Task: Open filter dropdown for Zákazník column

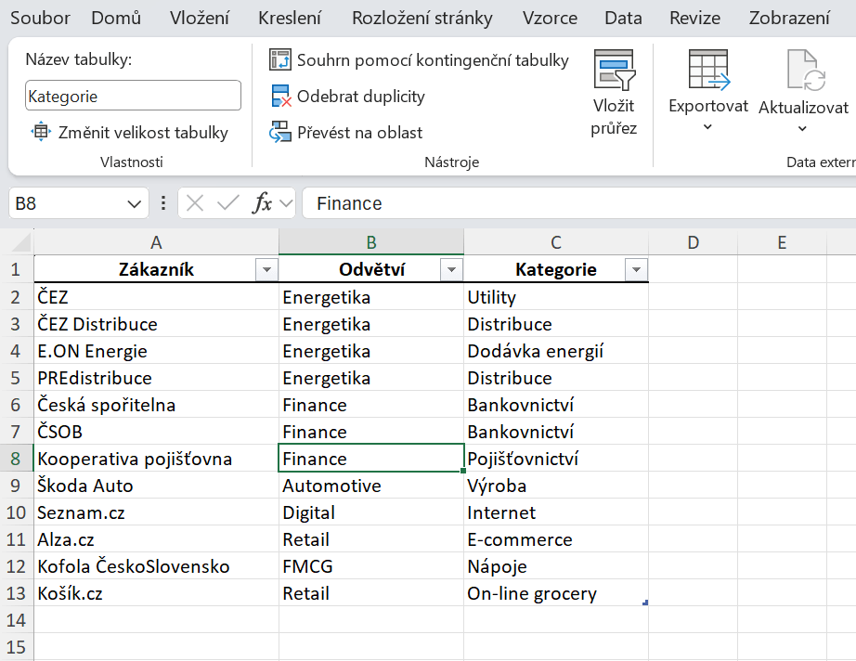Action: (266, 270)
